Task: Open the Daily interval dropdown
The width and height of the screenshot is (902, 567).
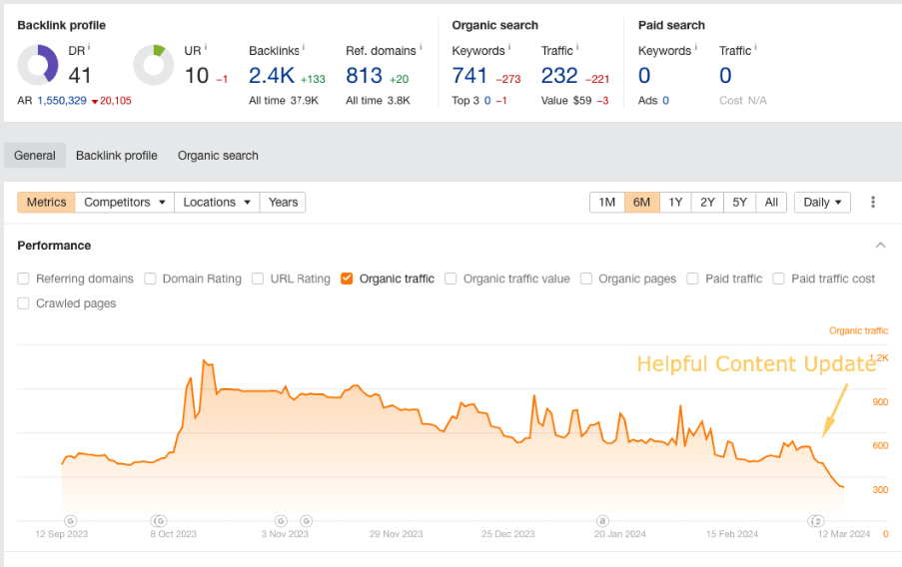Action: click(x=821, y=202)
